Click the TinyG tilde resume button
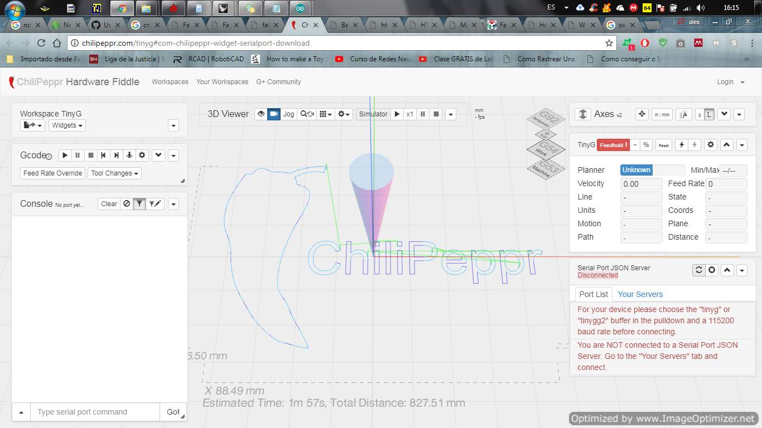This screenshot has width=762, height=428. pyautogui.click(x=635, y=145)
